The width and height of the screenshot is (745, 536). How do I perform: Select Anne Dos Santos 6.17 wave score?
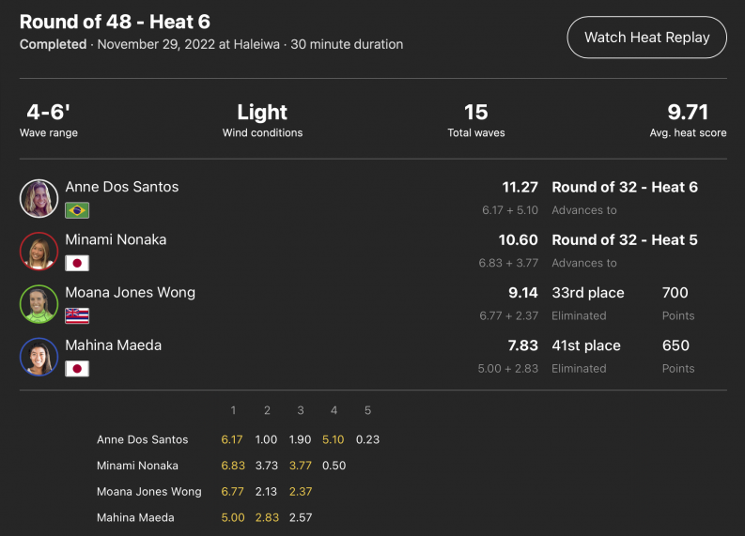[x=232, y=439]
